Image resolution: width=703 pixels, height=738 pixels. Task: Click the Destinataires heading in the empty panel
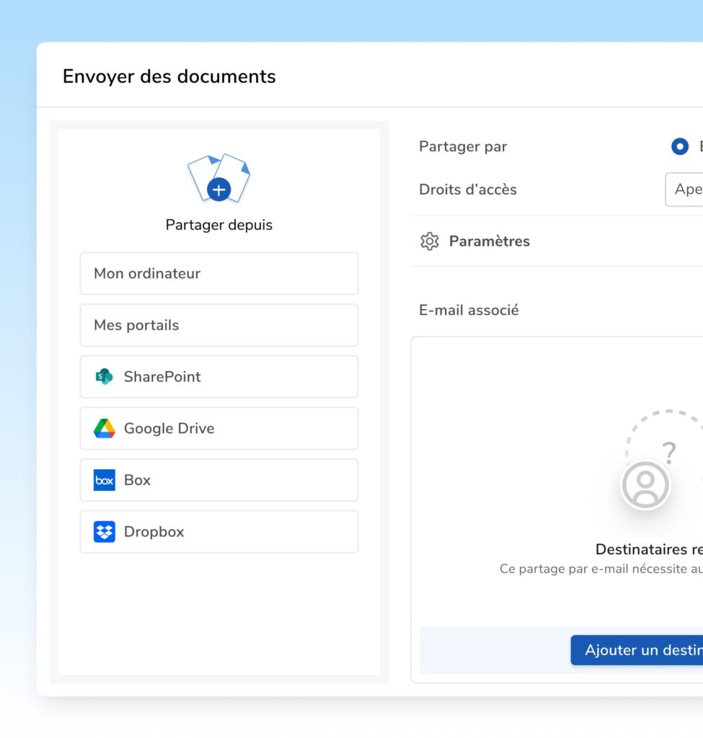[648, 550]
